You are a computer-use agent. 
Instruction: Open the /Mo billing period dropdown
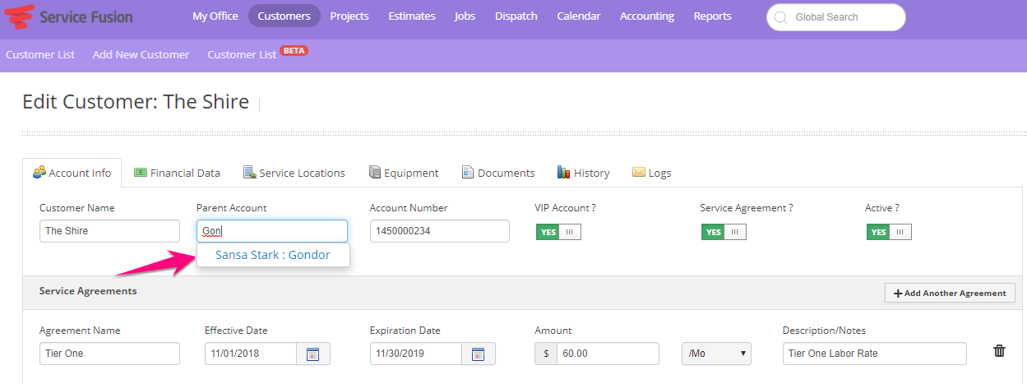716,354
